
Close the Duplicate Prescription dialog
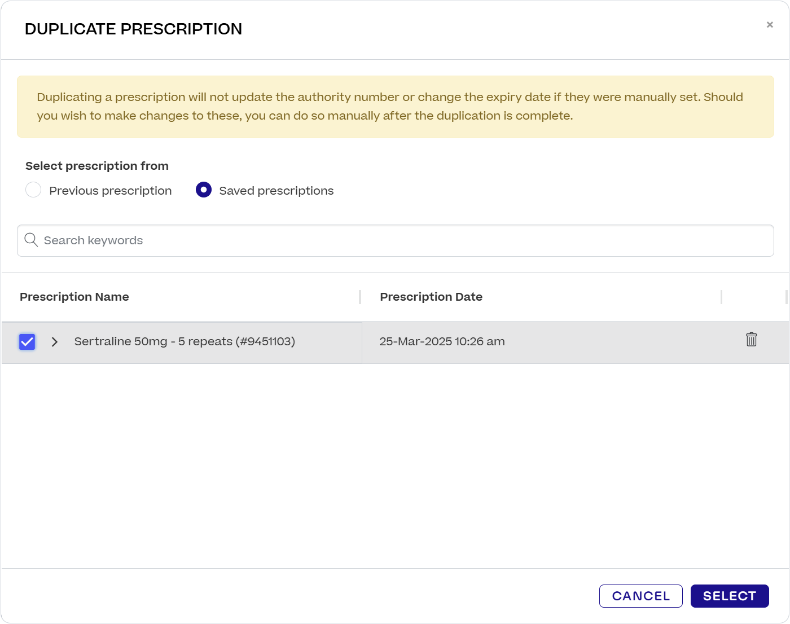pos(769,25)
